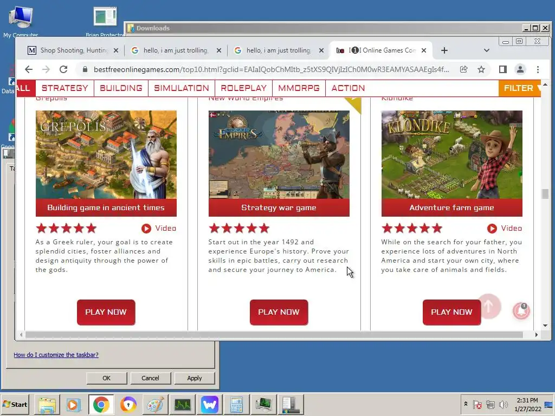This screenshot has height=416, width=555.
Task: Open the Start menu
Action: click(15, 404)
